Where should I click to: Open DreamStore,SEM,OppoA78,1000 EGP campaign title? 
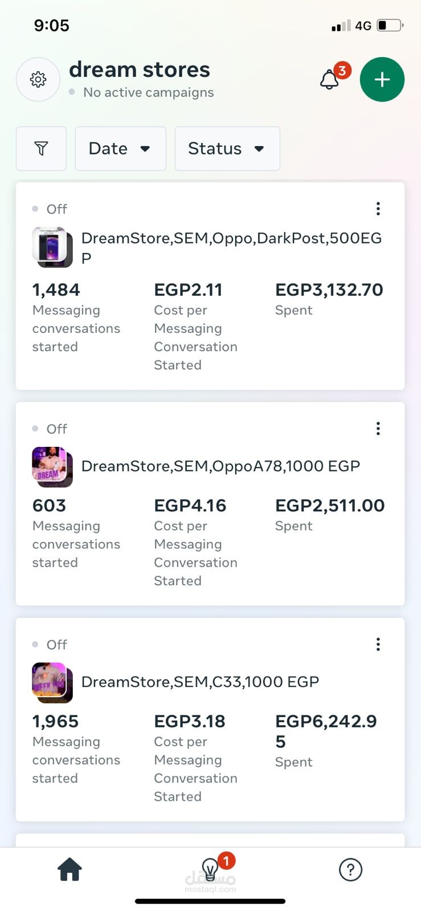220,466
